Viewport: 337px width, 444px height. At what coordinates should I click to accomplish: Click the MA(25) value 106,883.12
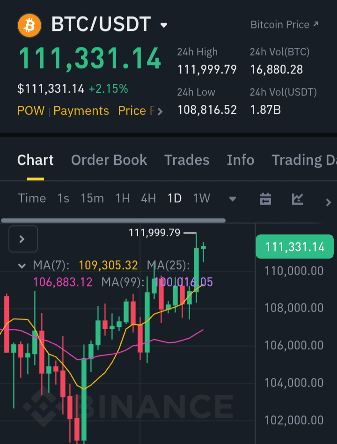pos(63,282)
